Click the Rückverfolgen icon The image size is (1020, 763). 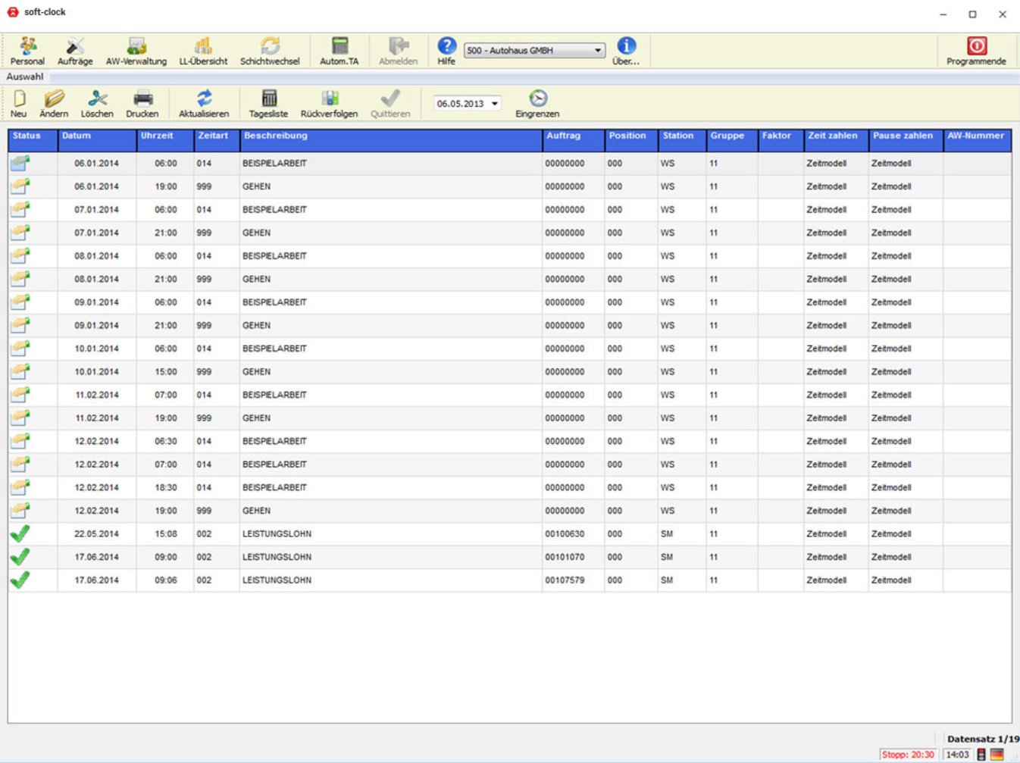pos(329,98)
